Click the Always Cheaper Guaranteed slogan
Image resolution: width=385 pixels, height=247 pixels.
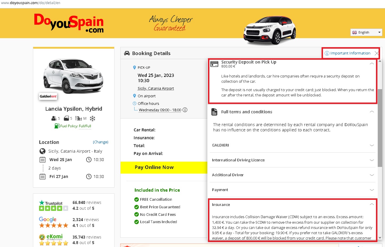[x=171, y=23]
